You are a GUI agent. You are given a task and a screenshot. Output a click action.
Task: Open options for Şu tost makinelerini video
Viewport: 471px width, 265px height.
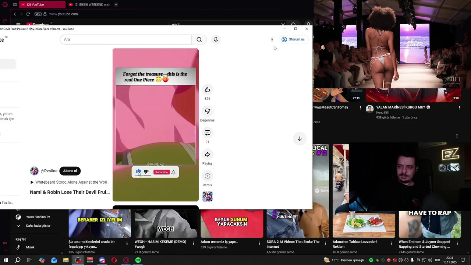click(127, 243)
